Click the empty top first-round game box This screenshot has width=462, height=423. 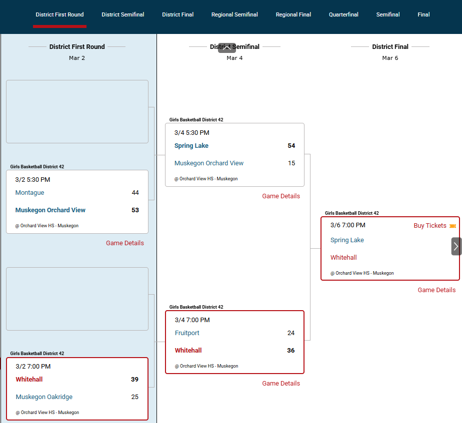77,112
